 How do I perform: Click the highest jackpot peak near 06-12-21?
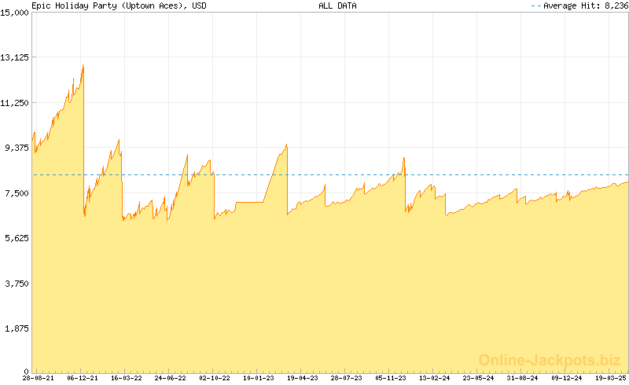pos(83,66)
